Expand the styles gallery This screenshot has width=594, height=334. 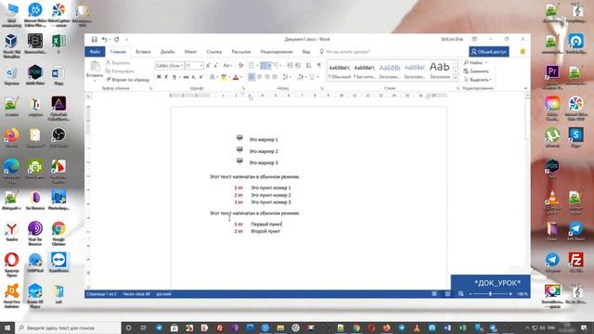456,78
